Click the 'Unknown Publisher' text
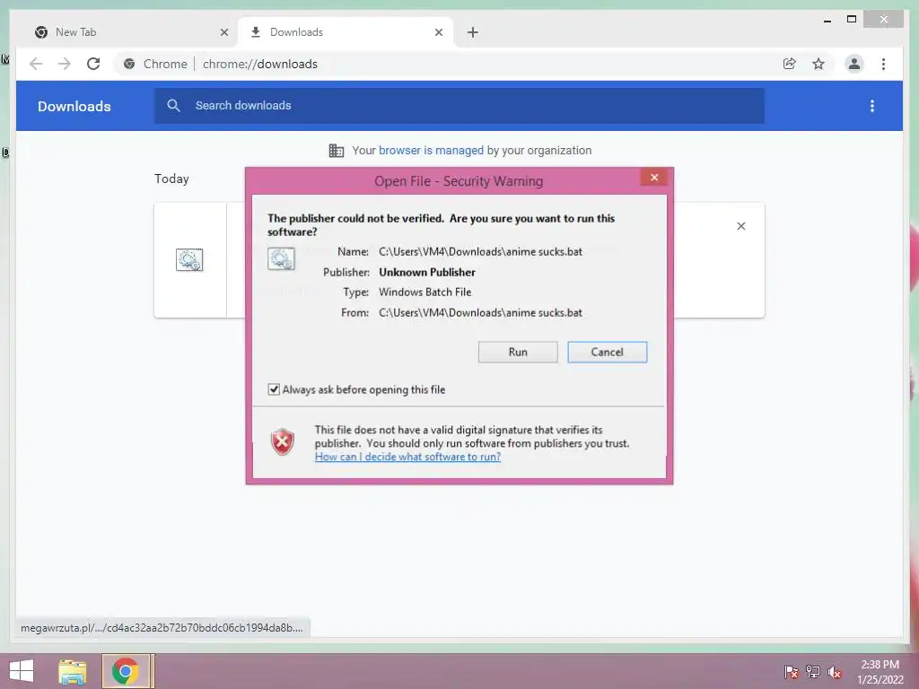This screenshot has height=689, width=919. pos(427,273)
